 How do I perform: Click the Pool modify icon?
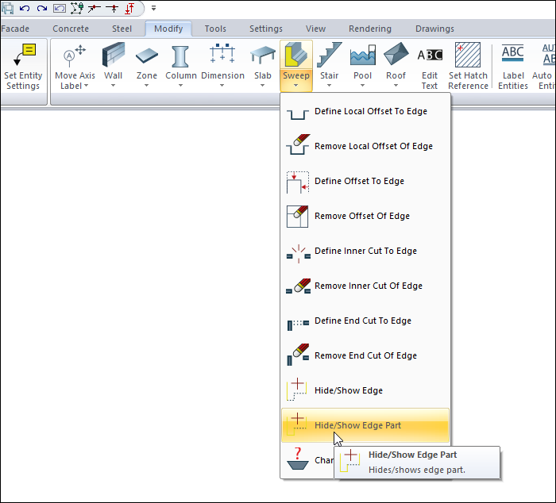(x=362, y=56)
